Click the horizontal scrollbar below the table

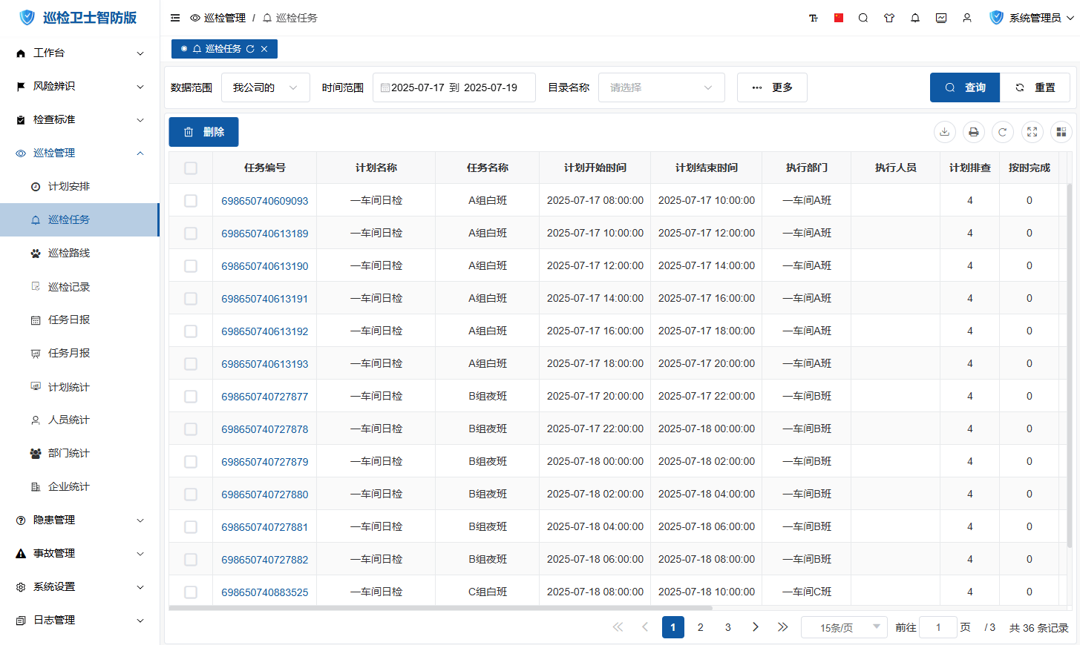click(441, 608)
